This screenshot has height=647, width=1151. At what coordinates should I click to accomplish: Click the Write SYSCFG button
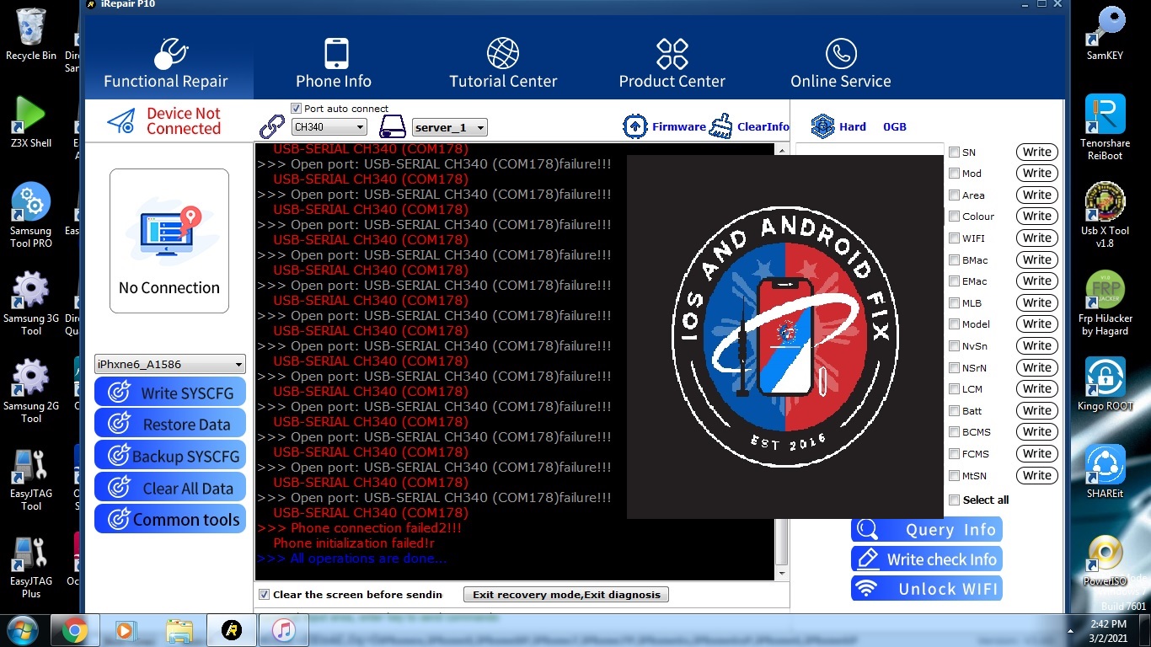coord(170,393)
